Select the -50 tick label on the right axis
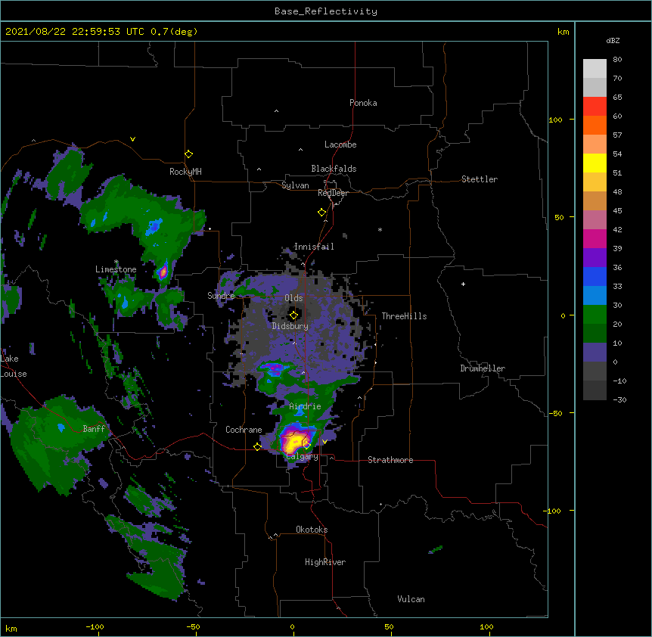The height and width of the screenshot is (637, 652). click(x=555, y=413)
